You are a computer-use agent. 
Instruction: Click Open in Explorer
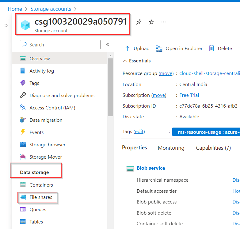click(179, 48)
